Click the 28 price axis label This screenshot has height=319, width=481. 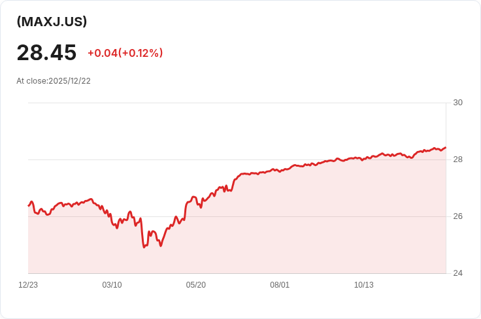click(x=457, y=159)
